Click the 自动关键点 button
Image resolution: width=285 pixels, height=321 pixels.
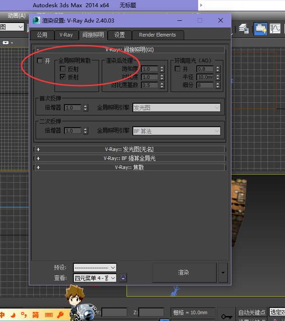[252, 312]
